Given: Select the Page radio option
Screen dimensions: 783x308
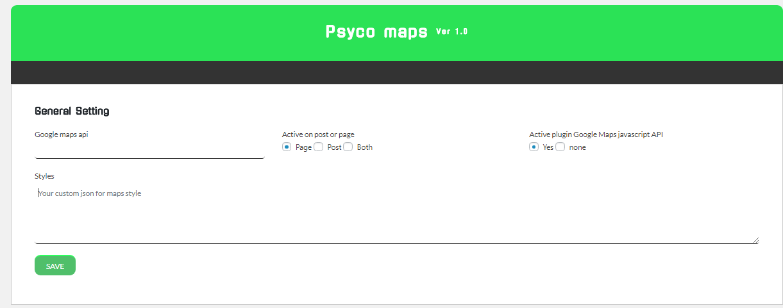Looking at the screenshot, I should (x=287, y=147).
